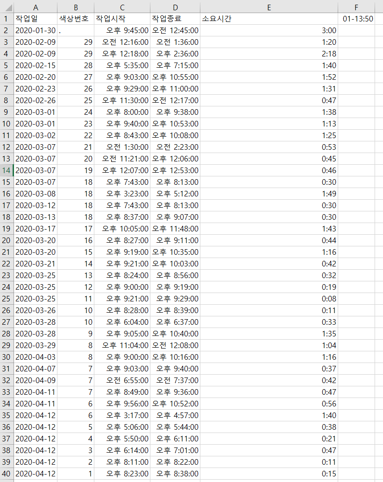Click duration cell 0:32
The width and height of the screenshot is (383, 482).
coord(269,275)
